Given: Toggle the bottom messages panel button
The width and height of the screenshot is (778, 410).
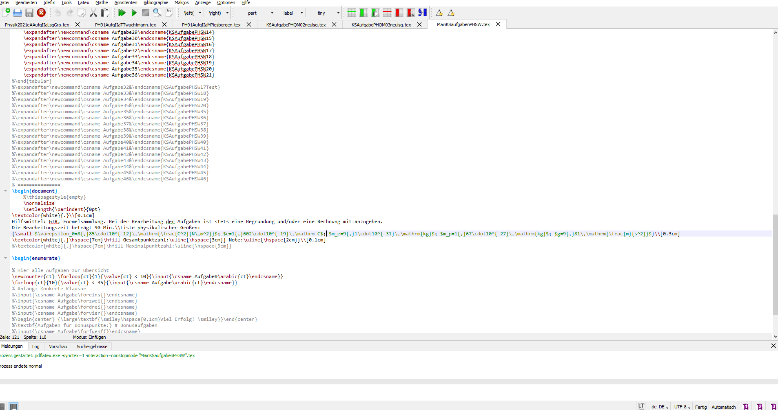Looking at the screenshot, I should [x=13, y=406].
